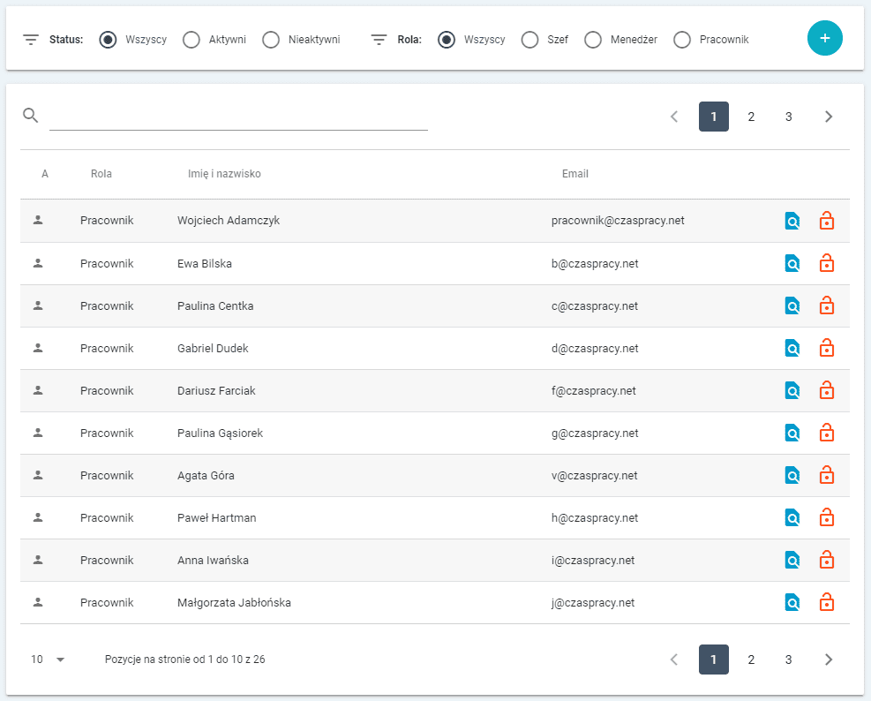
Task: View details icon for Paulina Centka
Action: click(x=792, y=305)
